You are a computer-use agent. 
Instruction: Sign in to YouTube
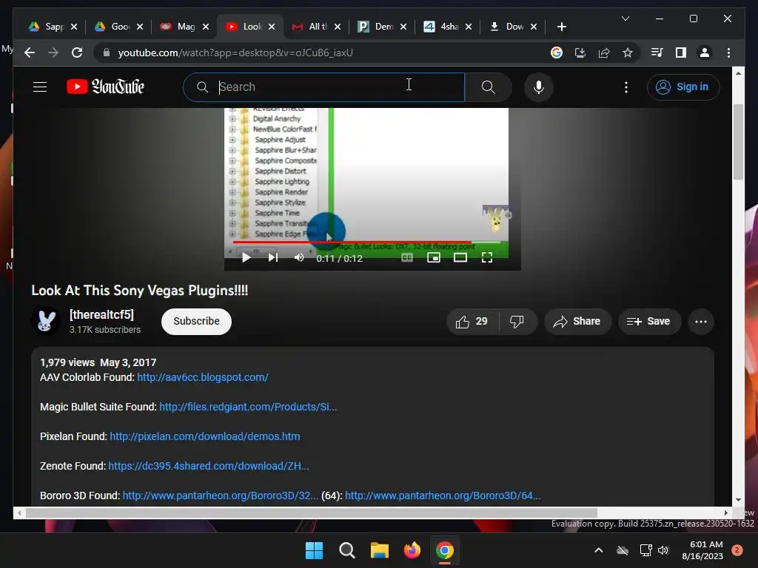683,87
